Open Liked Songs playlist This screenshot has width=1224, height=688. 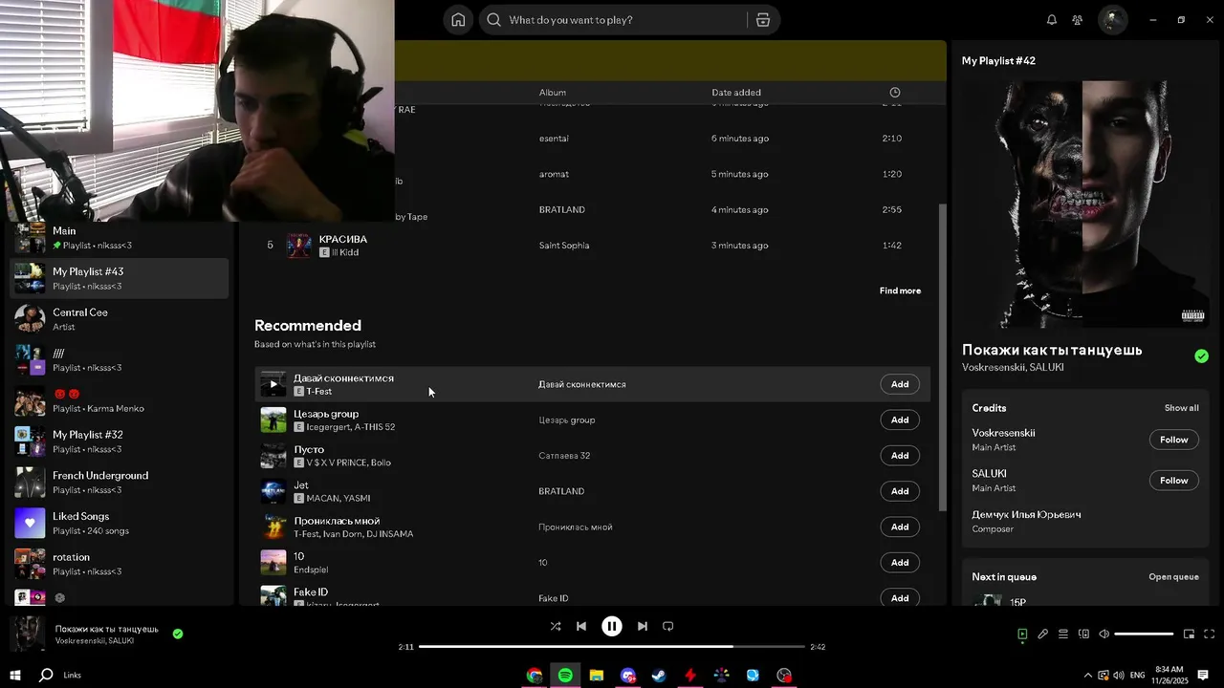click(120, 524)
